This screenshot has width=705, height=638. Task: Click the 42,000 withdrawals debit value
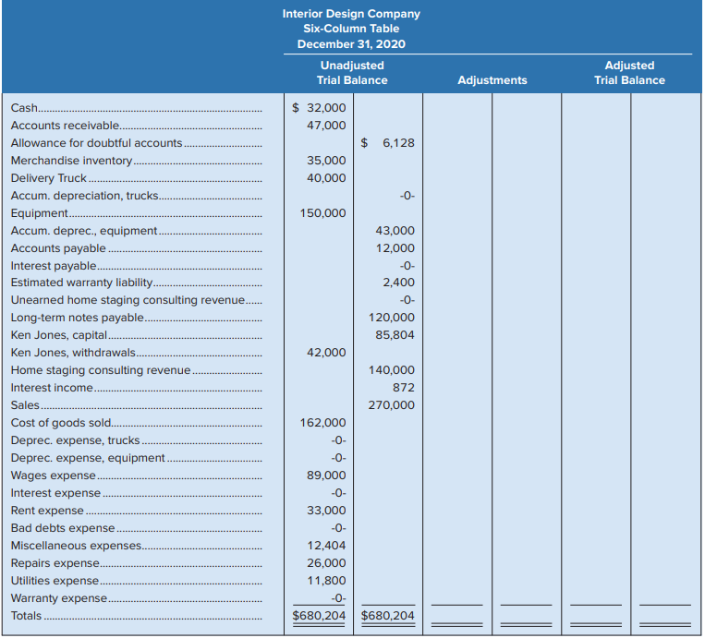[x=326, y=353]
